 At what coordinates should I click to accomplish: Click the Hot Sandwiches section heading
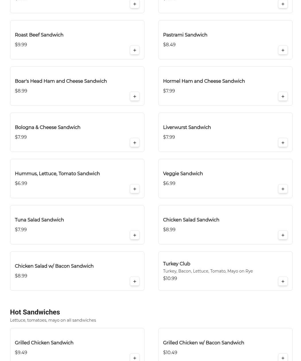click(35, 312)
